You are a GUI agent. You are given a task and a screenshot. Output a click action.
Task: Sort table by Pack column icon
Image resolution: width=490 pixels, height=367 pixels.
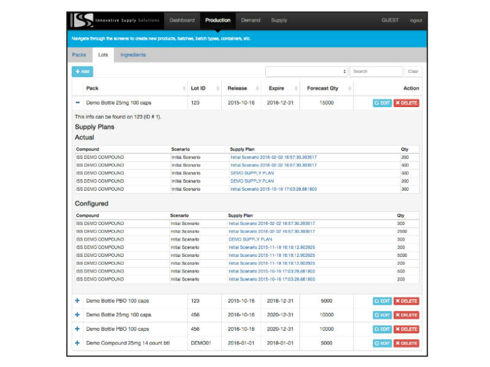(182, 89)
